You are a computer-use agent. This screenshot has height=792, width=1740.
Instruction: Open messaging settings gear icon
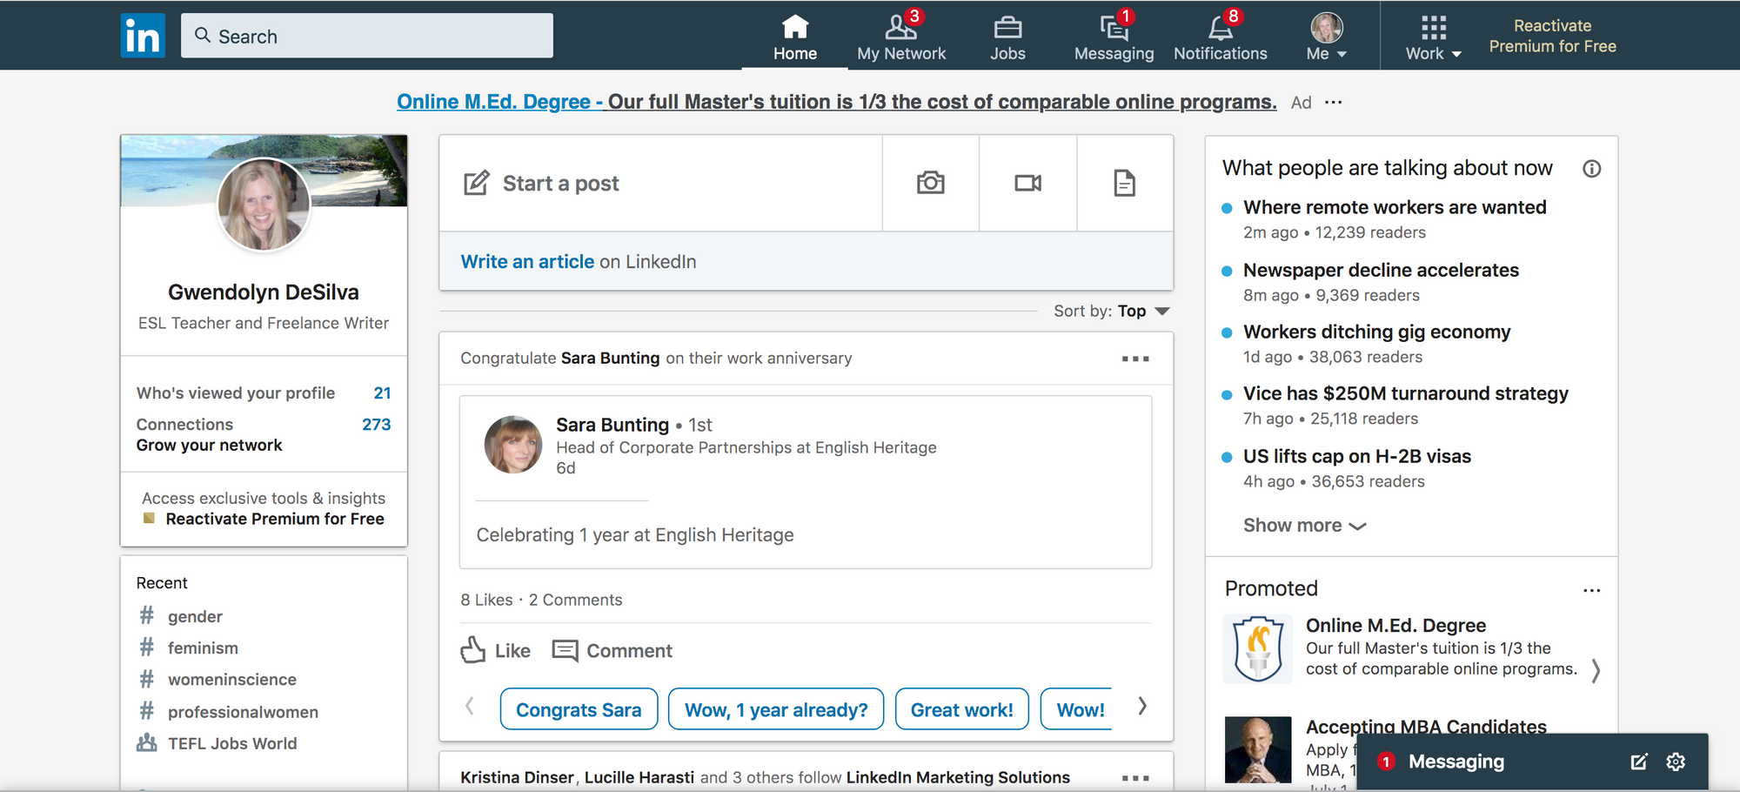pyautogui.click(x=1676, y=762)
